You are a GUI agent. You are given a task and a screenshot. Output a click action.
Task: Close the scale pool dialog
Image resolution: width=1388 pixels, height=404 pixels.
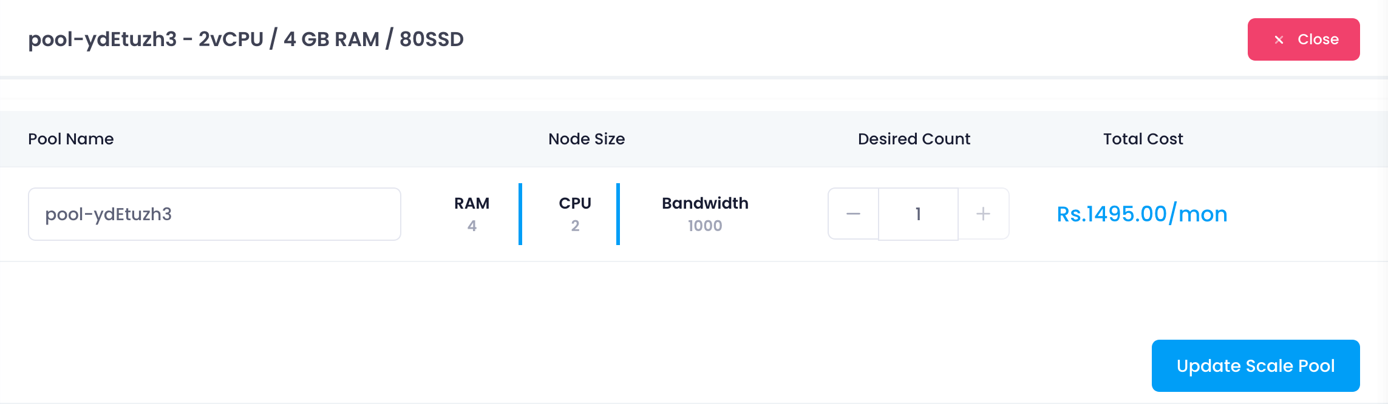1304,39
